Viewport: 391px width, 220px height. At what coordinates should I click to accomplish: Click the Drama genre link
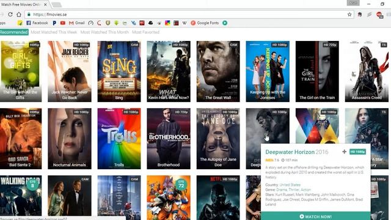[x=282, y=190]
